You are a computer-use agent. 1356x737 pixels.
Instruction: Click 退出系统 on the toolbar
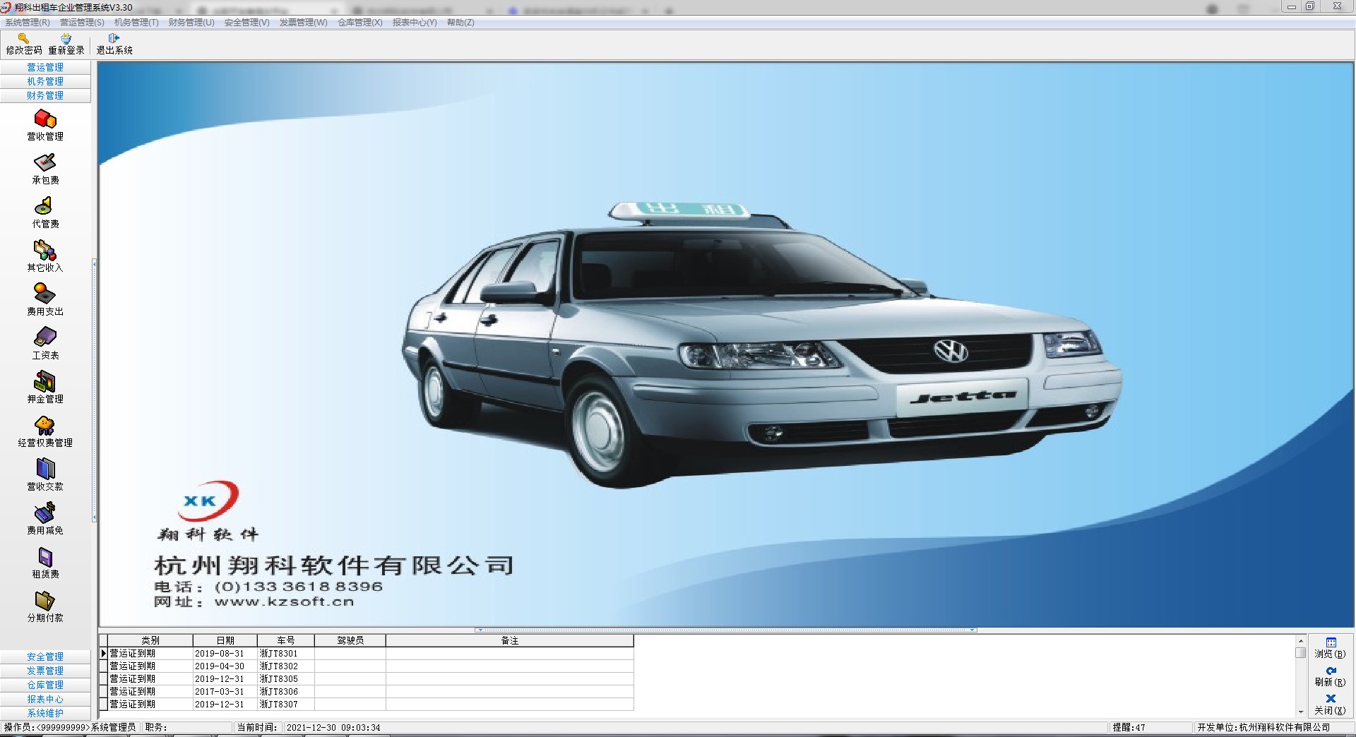pos(114,44)
